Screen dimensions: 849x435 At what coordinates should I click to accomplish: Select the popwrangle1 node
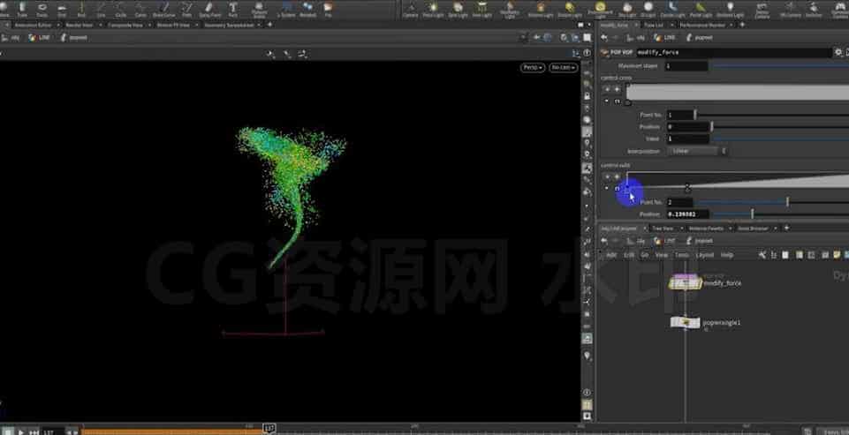tap(685, 323)
